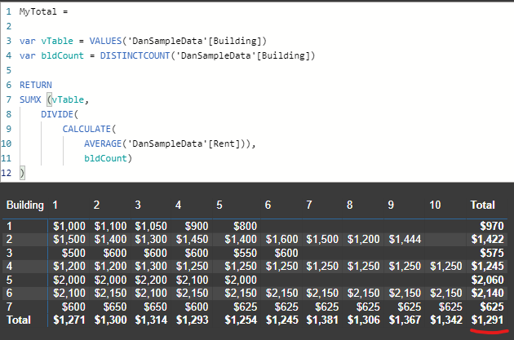
Task: Click line number 2 in the editor gutter
Action: tap(9, 26)
